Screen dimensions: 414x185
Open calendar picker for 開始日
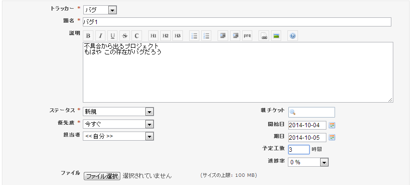coord(332,125)
